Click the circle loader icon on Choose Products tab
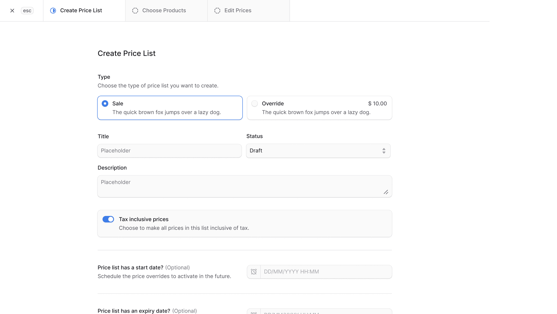The height and width of the screenshot is (314, 557). point(135,10)
